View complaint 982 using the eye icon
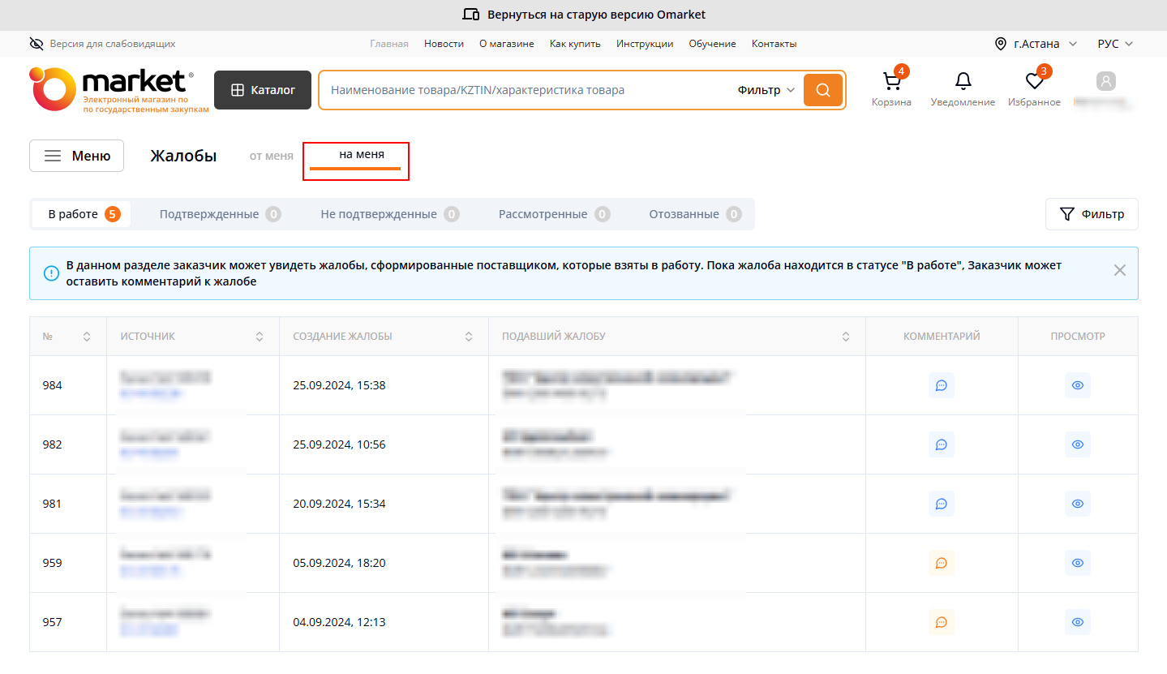The height and width of the screenshot is (674, 1167). (1078, 444)
